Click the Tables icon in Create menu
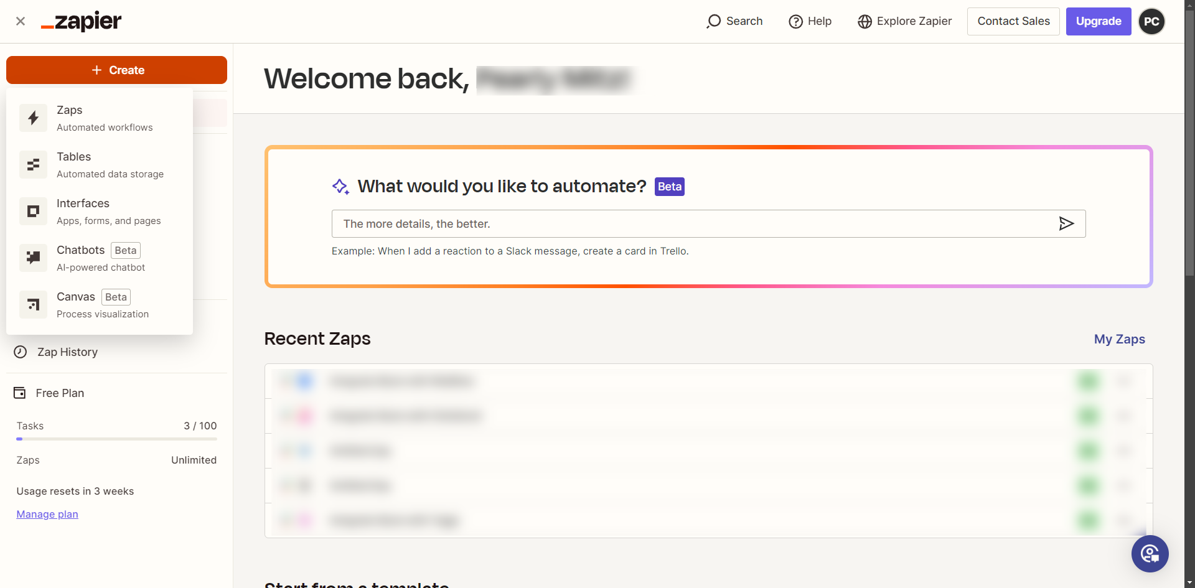The width and height of the screenshot is (1195, 588). 33,165
